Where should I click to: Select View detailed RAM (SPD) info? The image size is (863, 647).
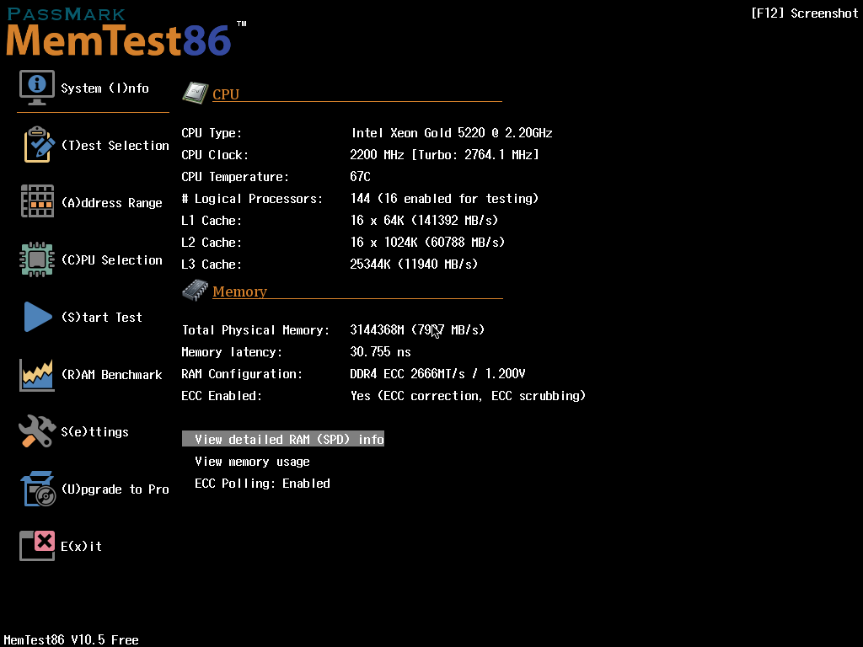coord(283,439)
